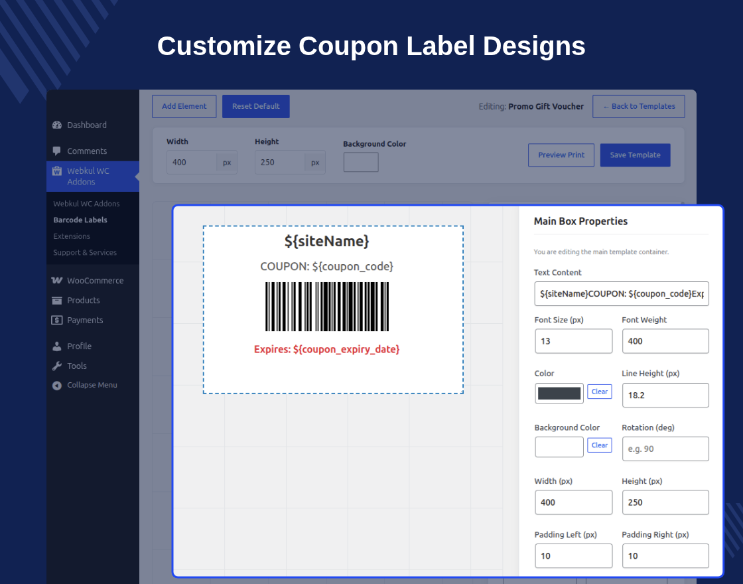This screenshot has height=584, width=743.
Task: Clear the text Color value
Action: pyautogui.click(x=600, y=392)
